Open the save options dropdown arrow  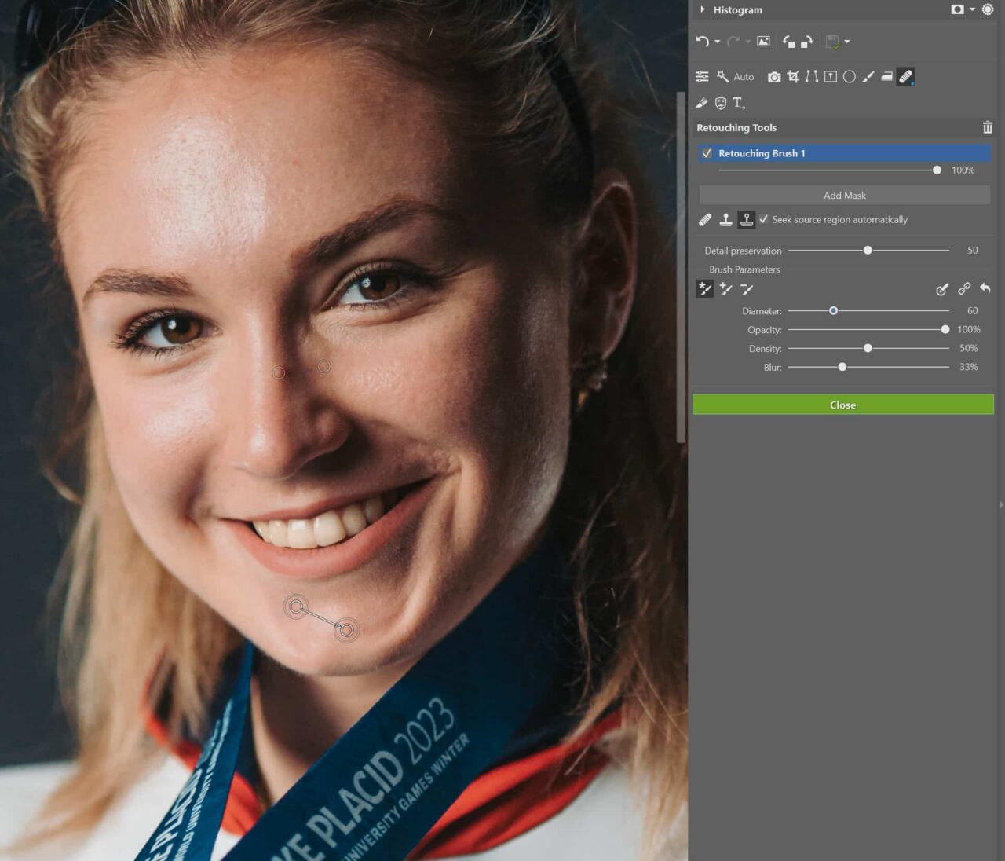[846, 42]
